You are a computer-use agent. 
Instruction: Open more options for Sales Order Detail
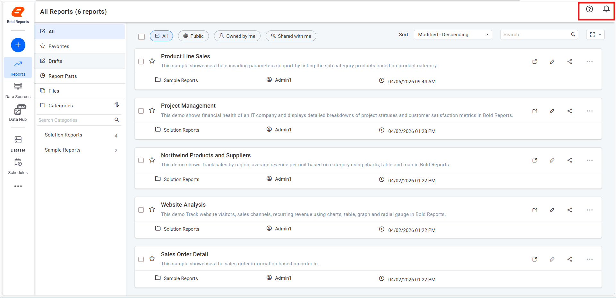coord(589,259)
